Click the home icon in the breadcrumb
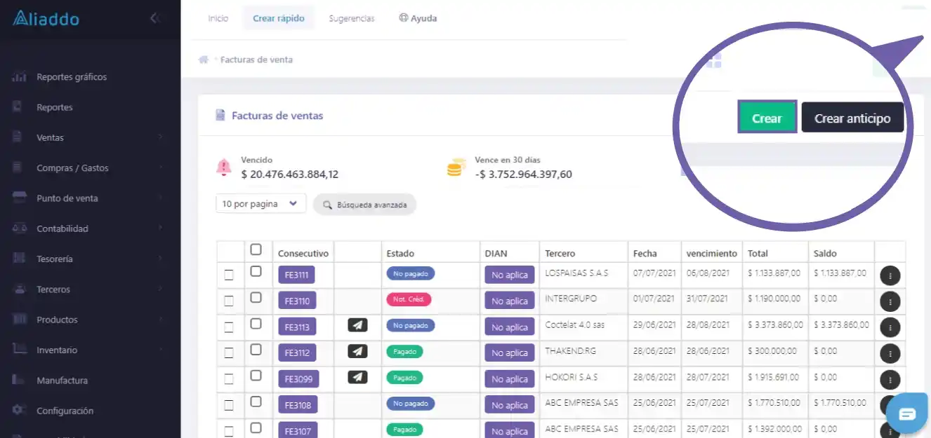Viewport: 931px width, 438px height. (x=204, y=60)
